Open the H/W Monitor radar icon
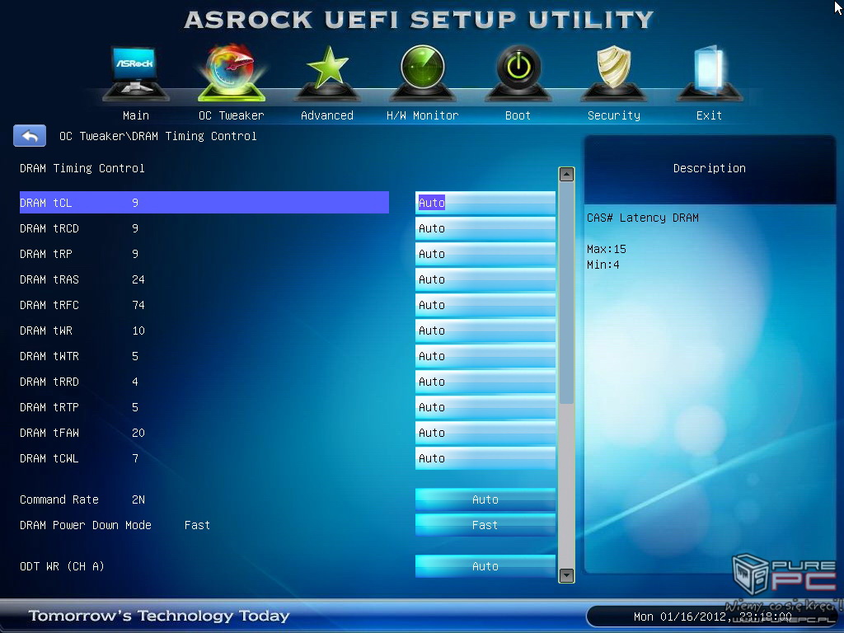Screen dimensions: 844x633 [422, 73]
